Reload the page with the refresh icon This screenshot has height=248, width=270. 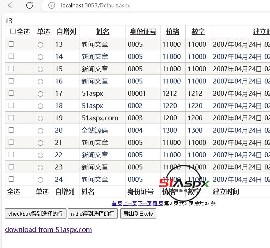click(30, 5)
